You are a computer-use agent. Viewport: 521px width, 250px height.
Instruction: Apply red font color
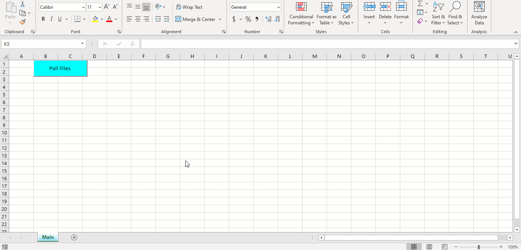click(109, 19)
